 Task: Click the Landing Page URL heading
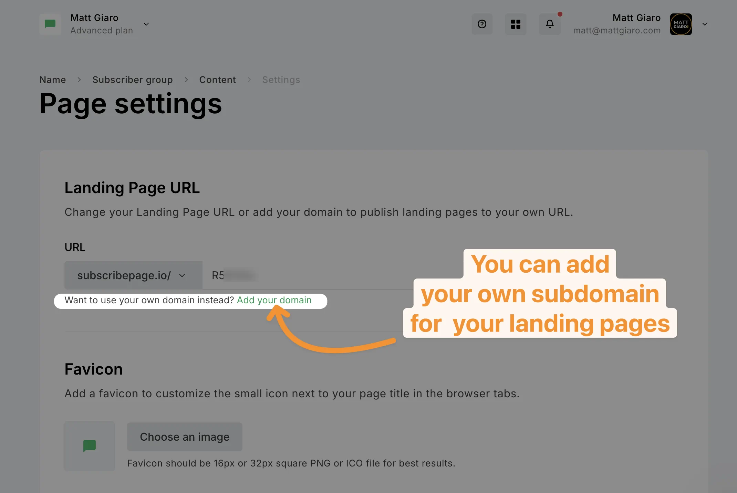[132, 188]
